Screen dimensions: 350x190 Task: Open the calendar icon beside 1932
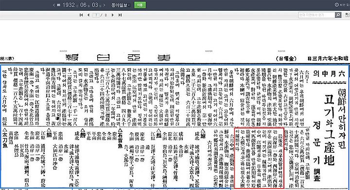point(59,5)
